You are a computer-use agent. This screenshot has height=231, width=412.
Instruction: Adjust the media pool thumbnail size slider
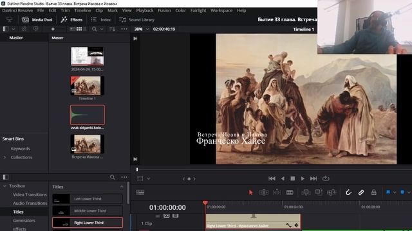53,29
